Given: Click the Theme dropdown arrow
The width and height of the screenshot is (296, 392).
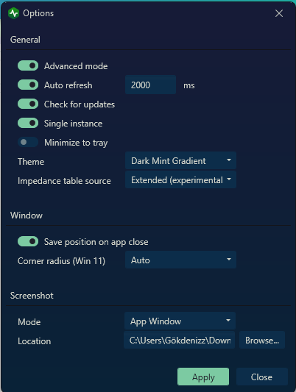Looking at the screenshot, I should 229,160.
